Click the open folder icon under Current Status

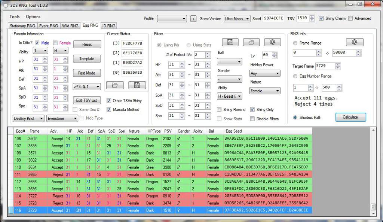115,85
